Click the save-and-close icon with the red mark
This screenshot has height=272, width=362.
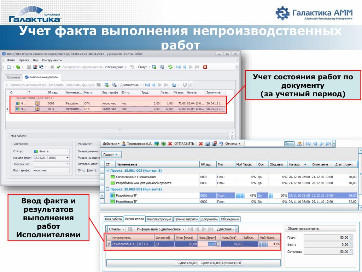[x=35, y=67]
